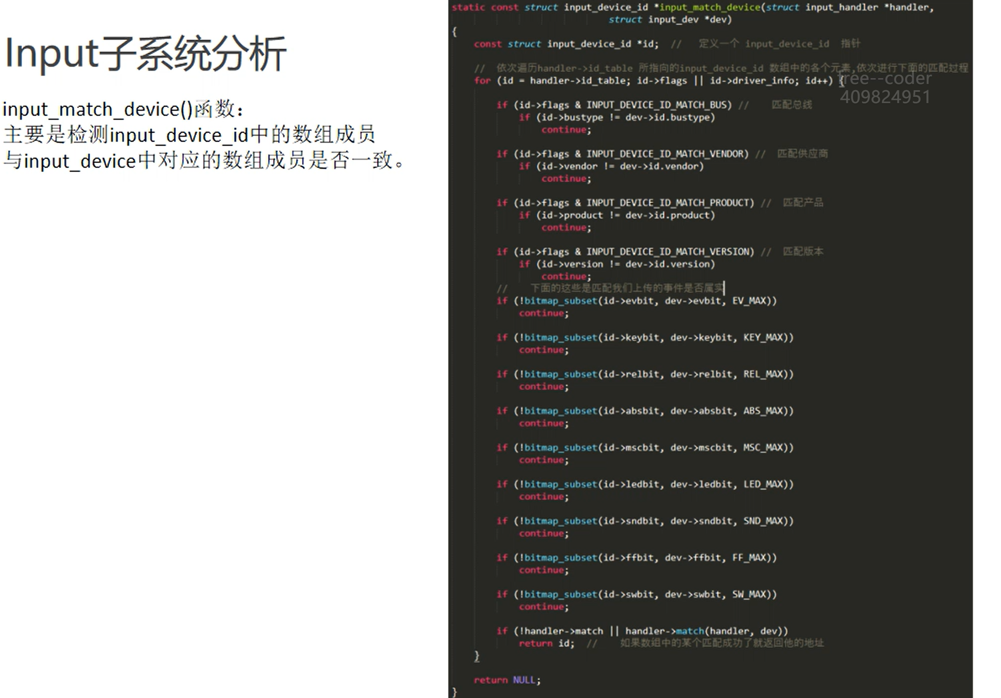Click the statement "return id;"
Viewport: 1001px width, 698px height.
[547, 643]
